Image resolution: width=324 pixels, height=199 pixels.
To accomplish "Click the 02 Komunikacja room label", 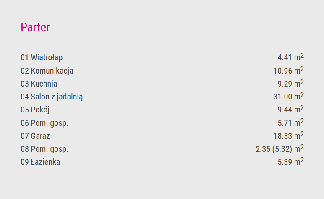I will pos(47,71).
